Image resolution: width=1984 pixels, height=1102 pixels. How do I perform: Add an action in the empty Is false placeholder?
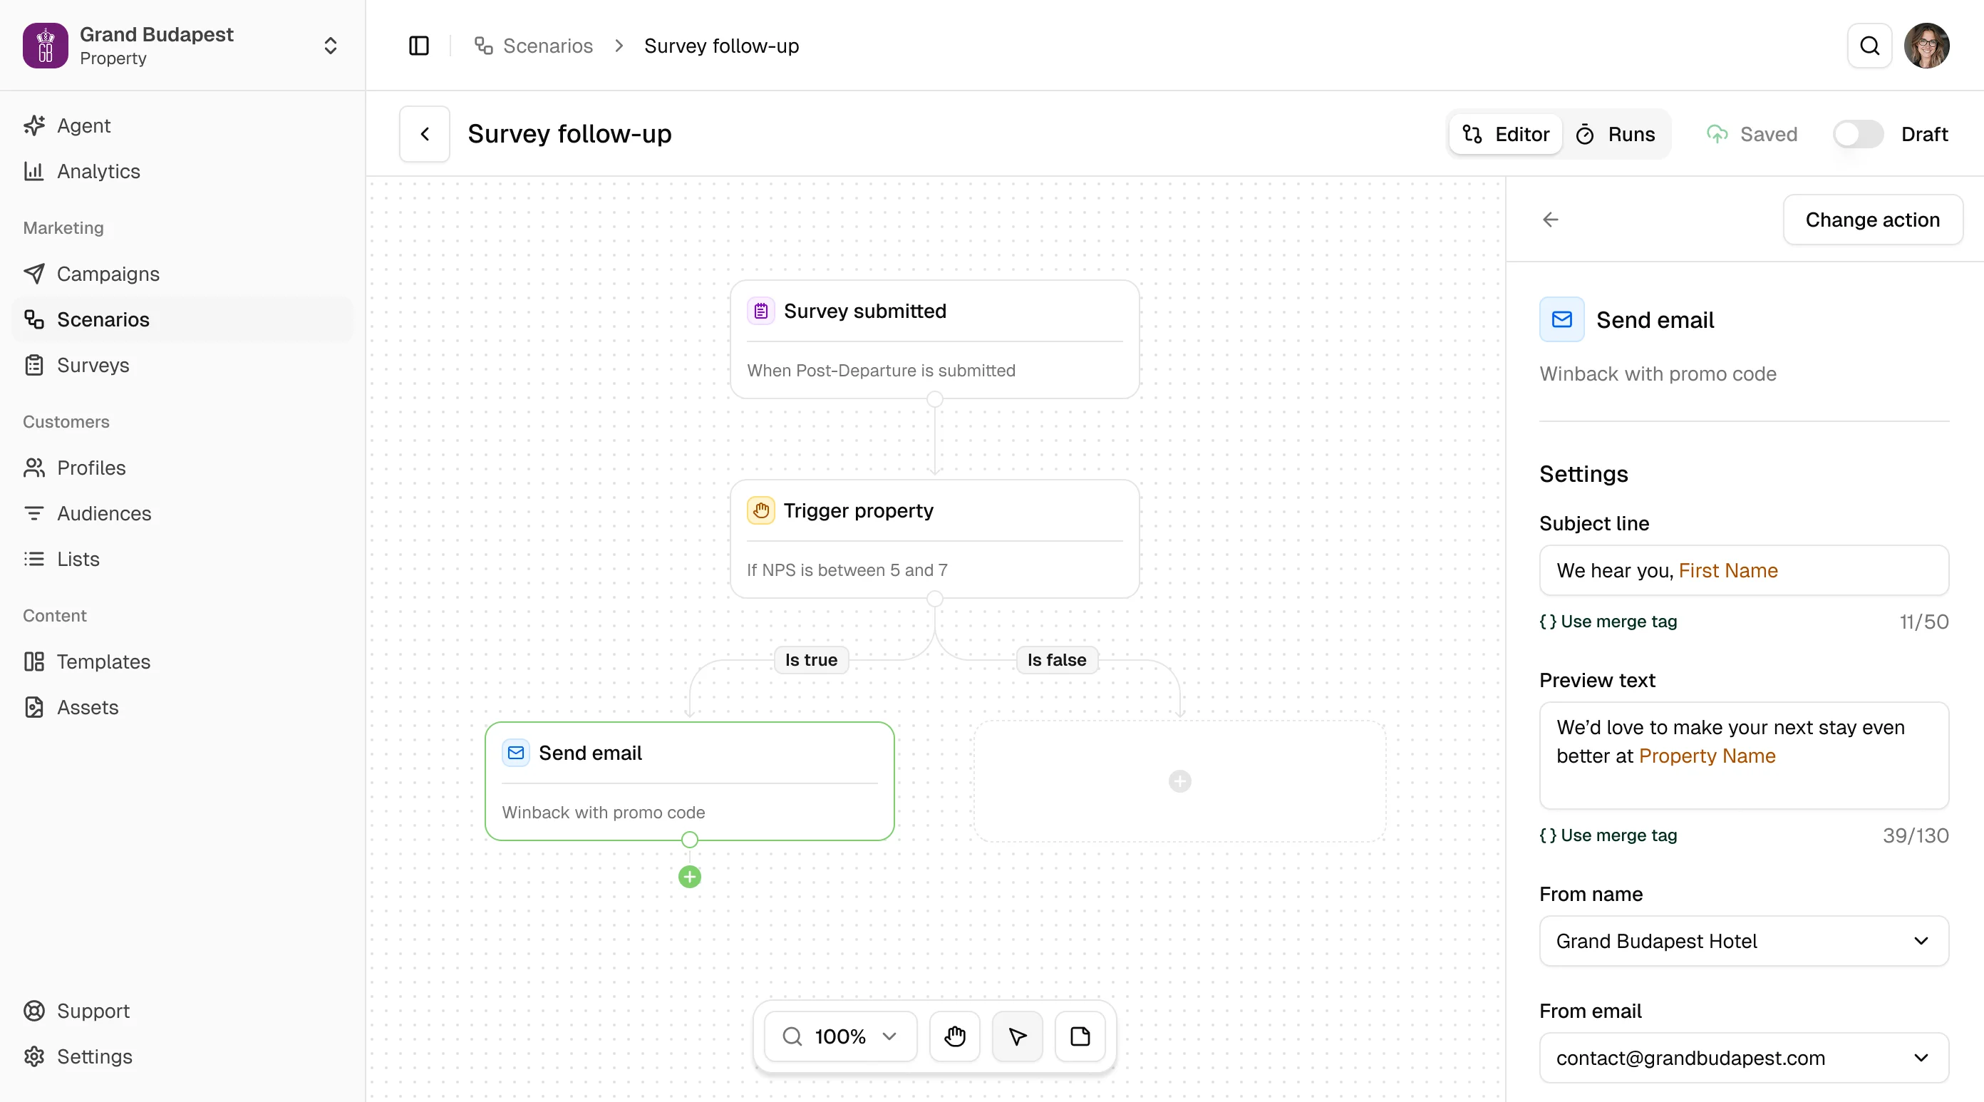tap(1179, 781)
